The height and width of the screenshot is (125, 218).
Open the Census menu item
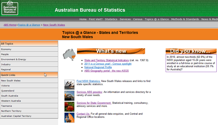click(138, 19)
